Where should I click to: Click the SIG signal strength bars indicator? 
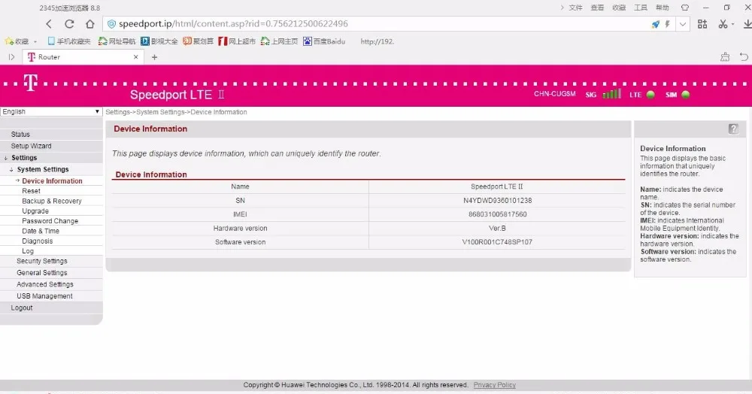click(612, 93)
